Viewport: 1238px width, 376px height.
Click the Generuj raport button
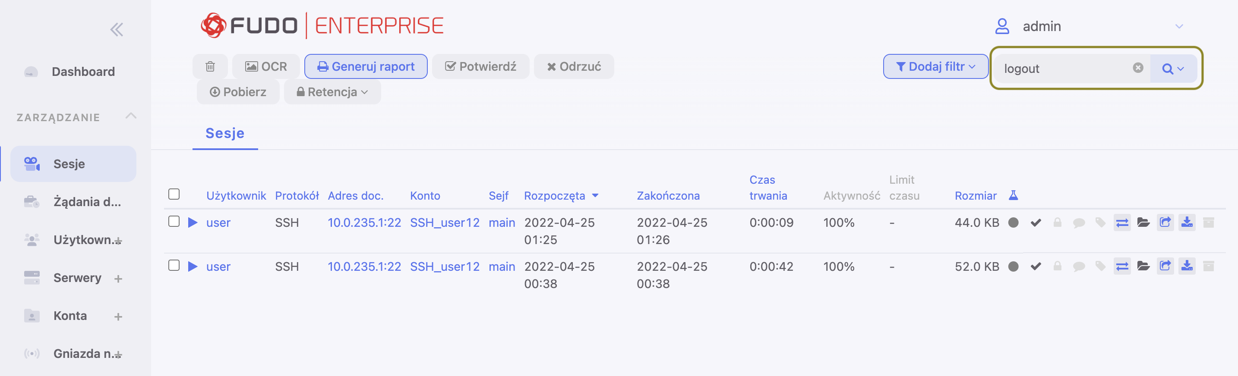click(366, 66)
